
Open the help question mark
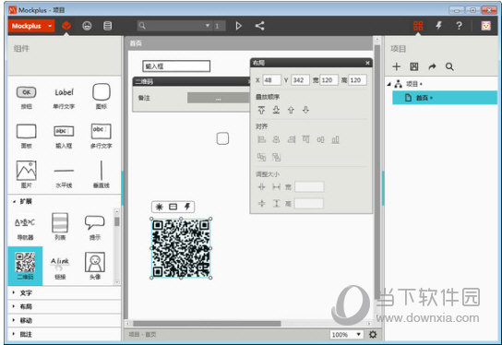coord(460,26)
